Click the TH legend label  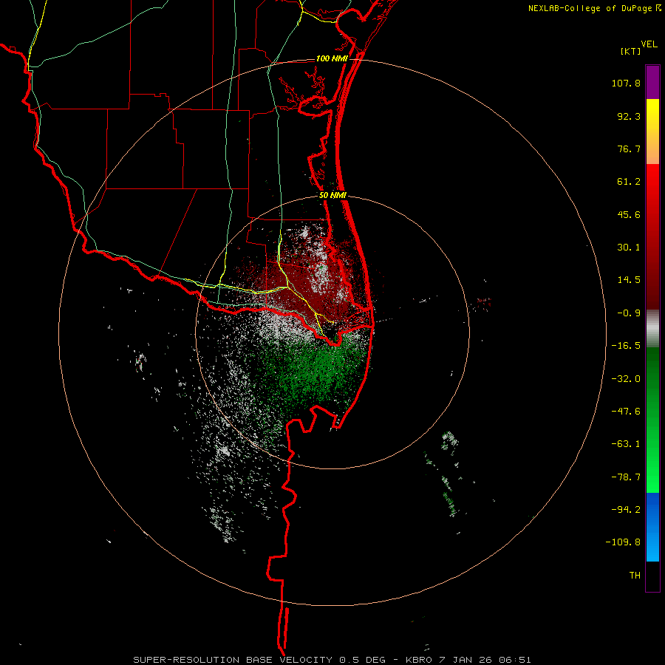coord(635,575)
